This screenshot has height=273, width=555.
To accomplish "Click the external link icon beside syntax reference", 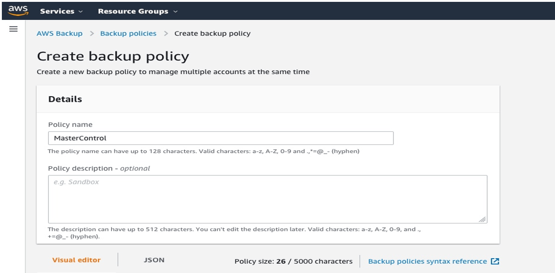I will pyautogui.click(x=496, y=261).
